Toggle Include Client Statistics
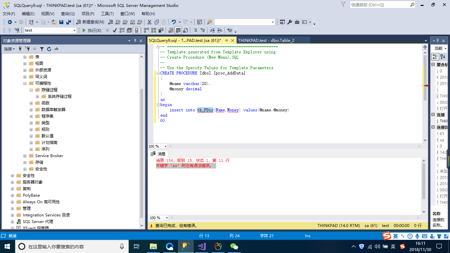Image resolution: width=450 pixels, height=253 pixels. click(161, 30)
